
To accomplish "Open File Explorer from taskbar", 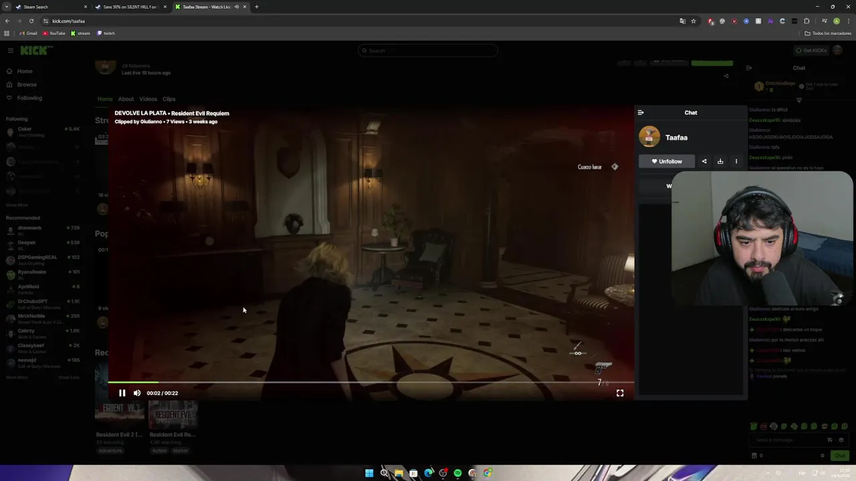I will (399, 473).
